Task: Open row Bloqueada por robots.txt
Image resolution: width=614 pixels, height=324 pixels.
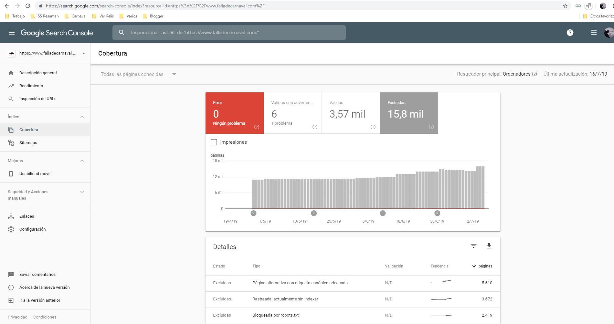Action: click(x=353, y=316)
